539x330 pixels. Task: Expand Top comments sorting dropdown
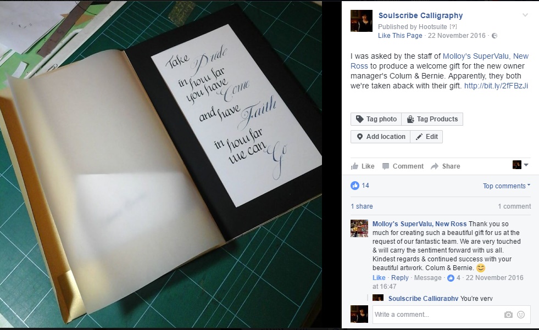tap(507, 186)
